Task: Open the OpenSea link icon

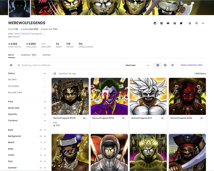Action: click(x=155, y=23)
